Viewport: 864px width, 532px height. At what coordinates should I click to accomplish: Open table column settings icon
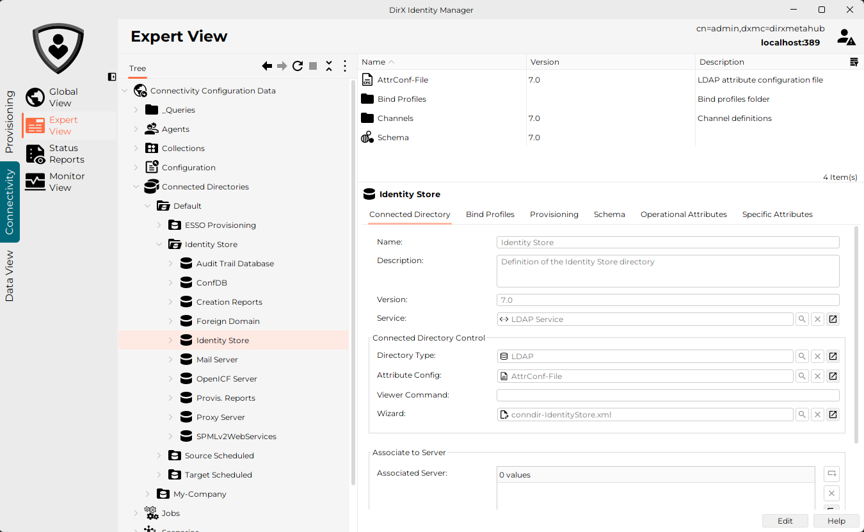(x=854, y=62)
